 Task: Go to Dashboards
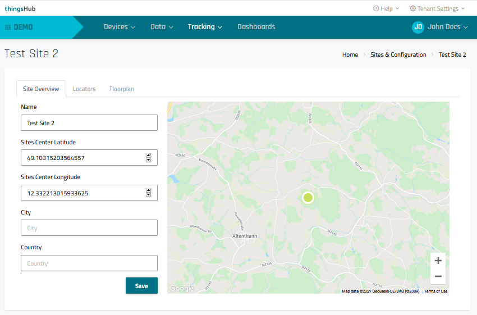[256, 27]
